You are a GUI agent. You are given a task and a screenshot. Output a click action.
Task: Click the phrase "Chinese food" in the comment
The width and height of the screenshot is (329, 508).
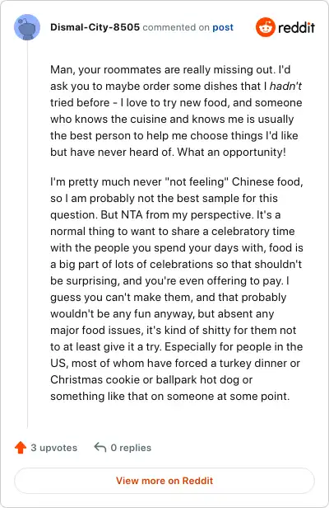click(267, 181)
